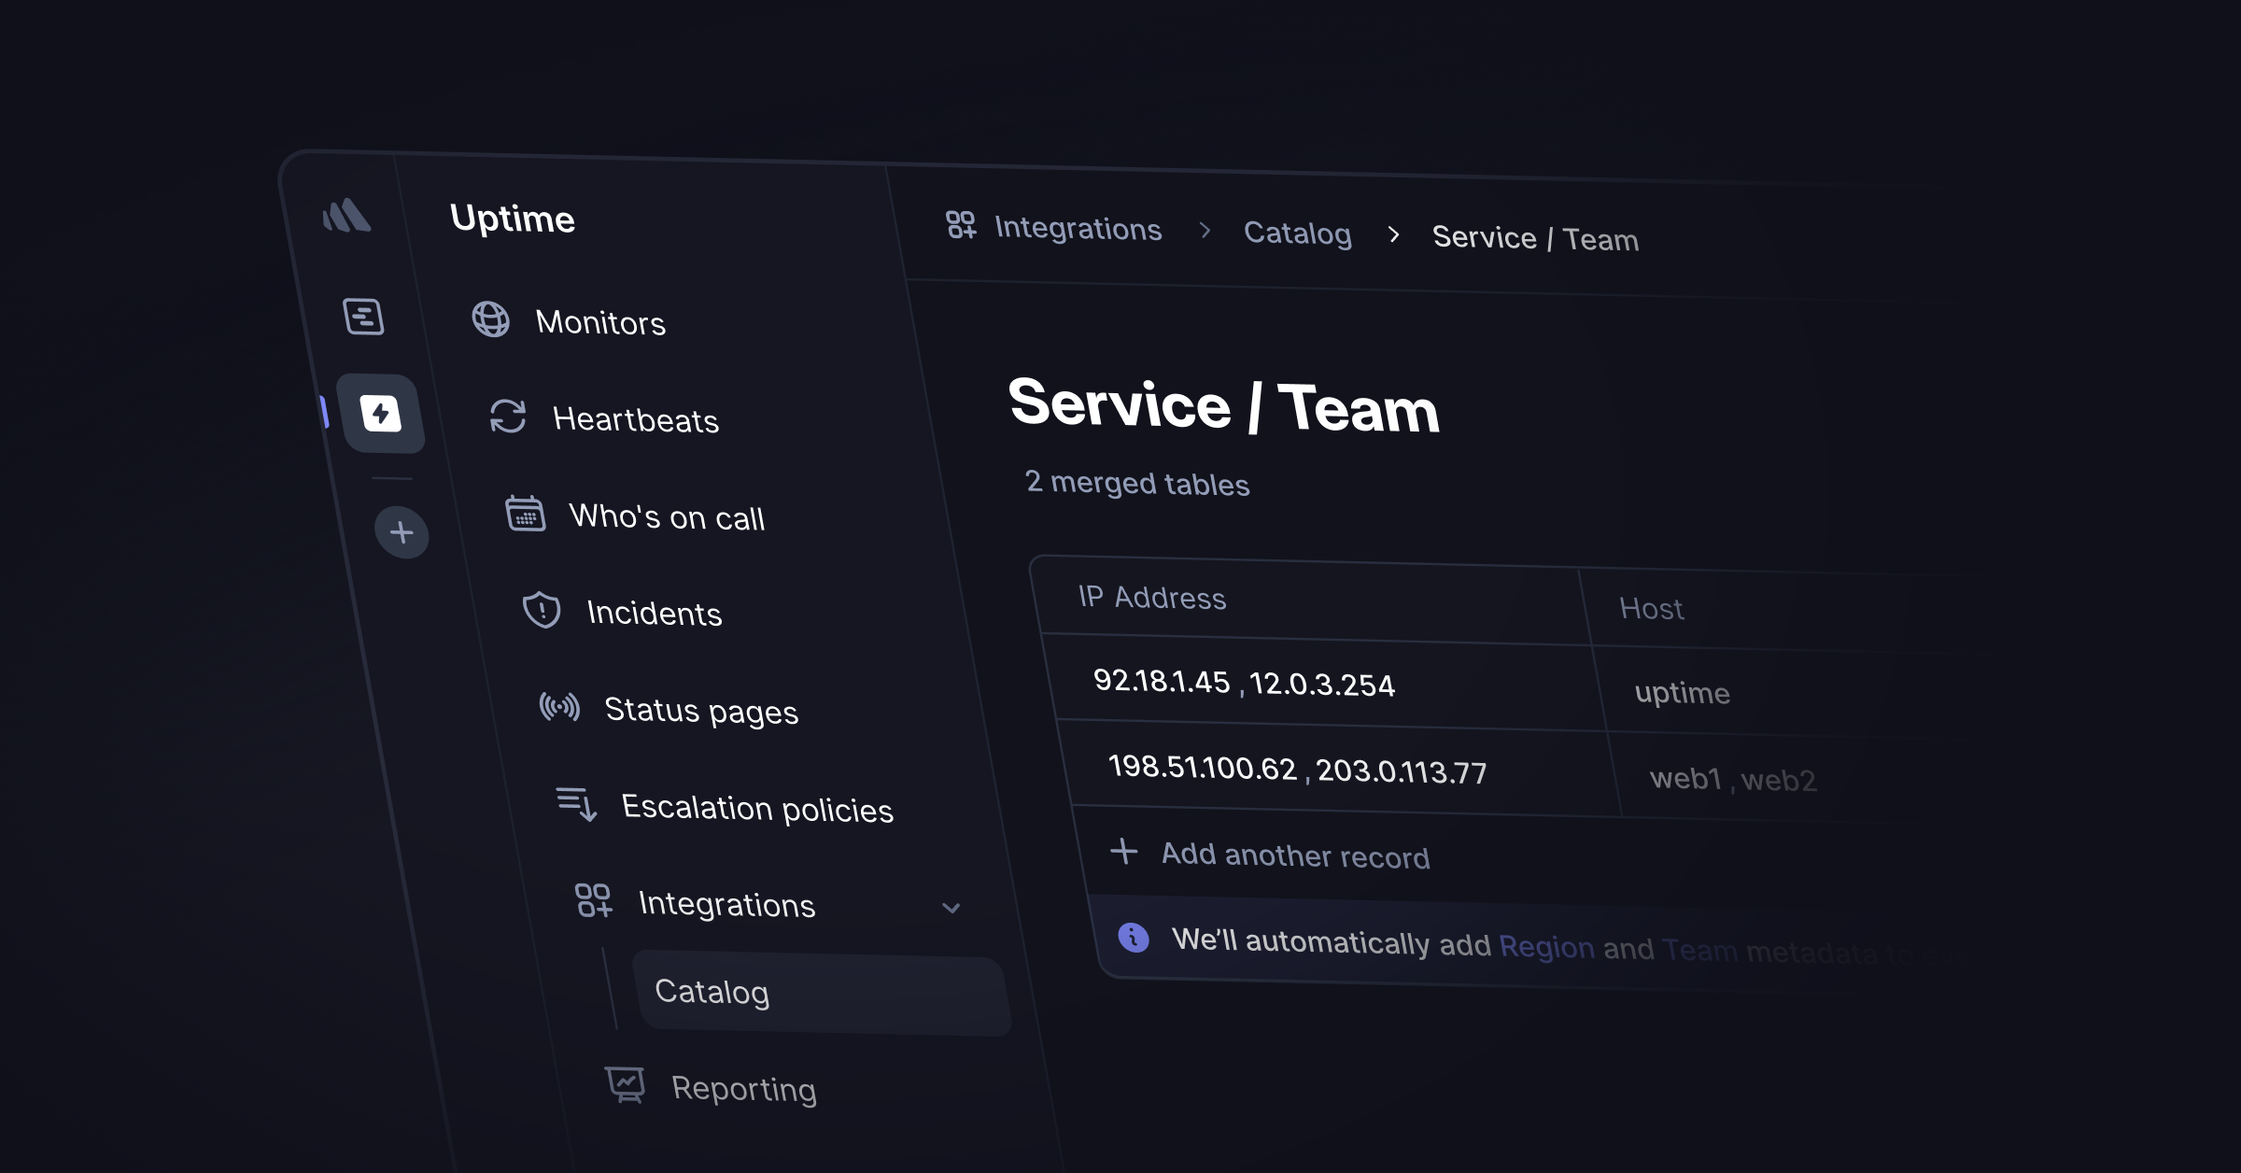Click the Region link in info banner
The width and height of the screenshot is (2241, 1173).
pos(1546,946)
